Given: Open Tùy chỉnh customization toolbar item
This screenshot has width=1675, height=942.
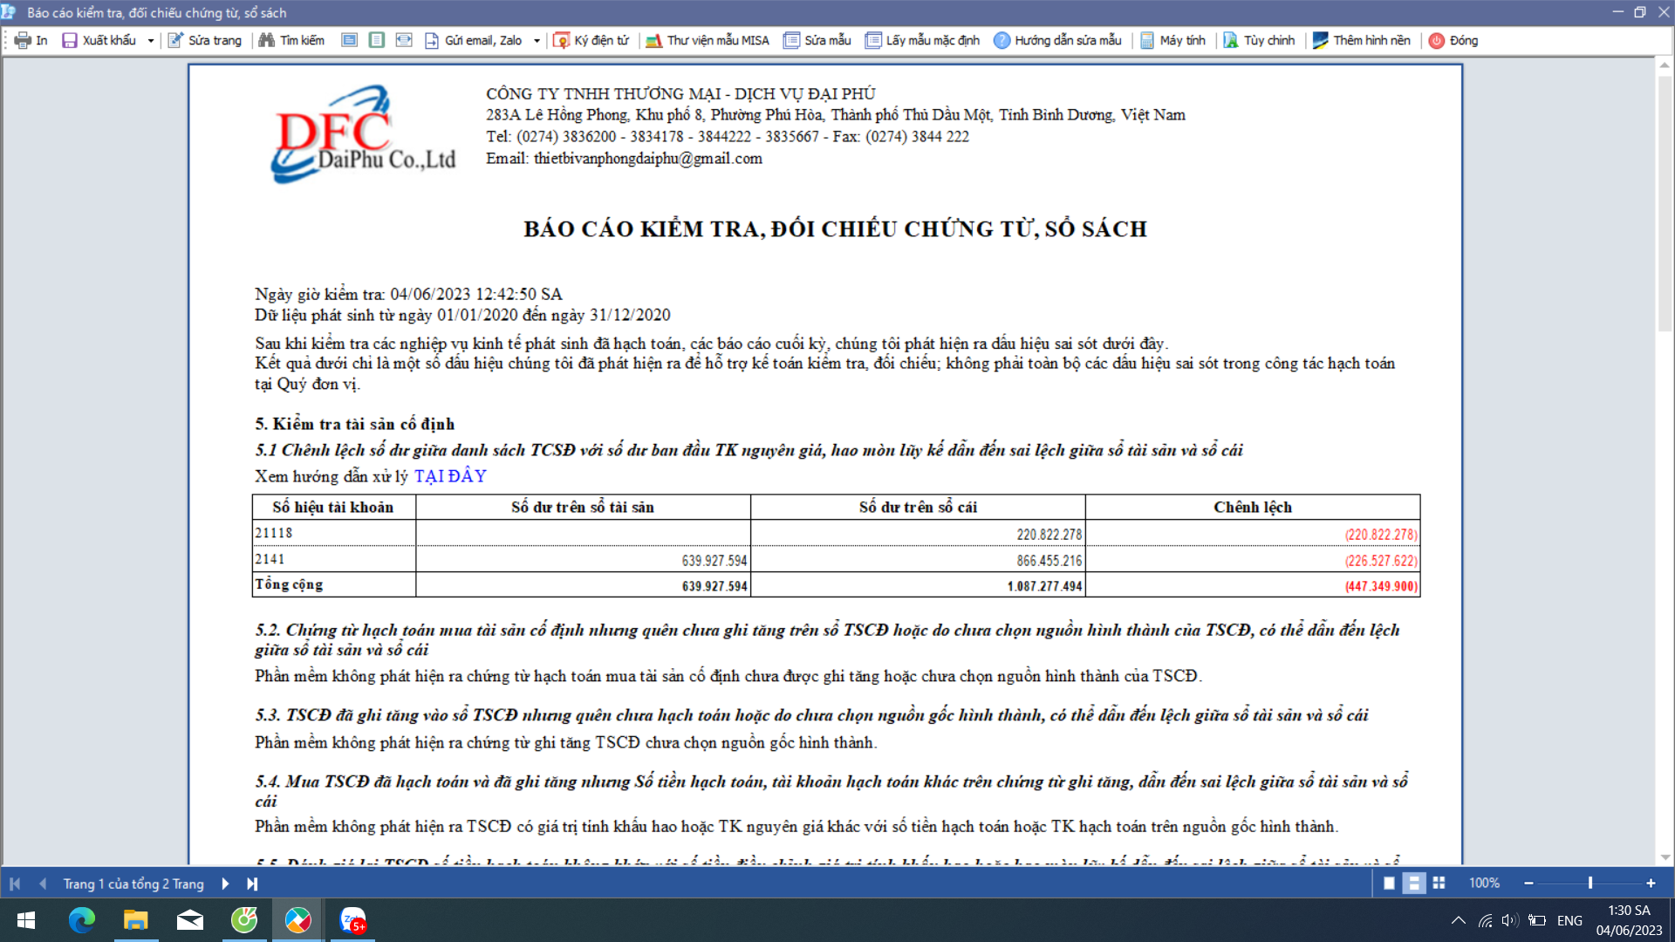Looking at the screenshot, I should click(x=1259, y=40).
